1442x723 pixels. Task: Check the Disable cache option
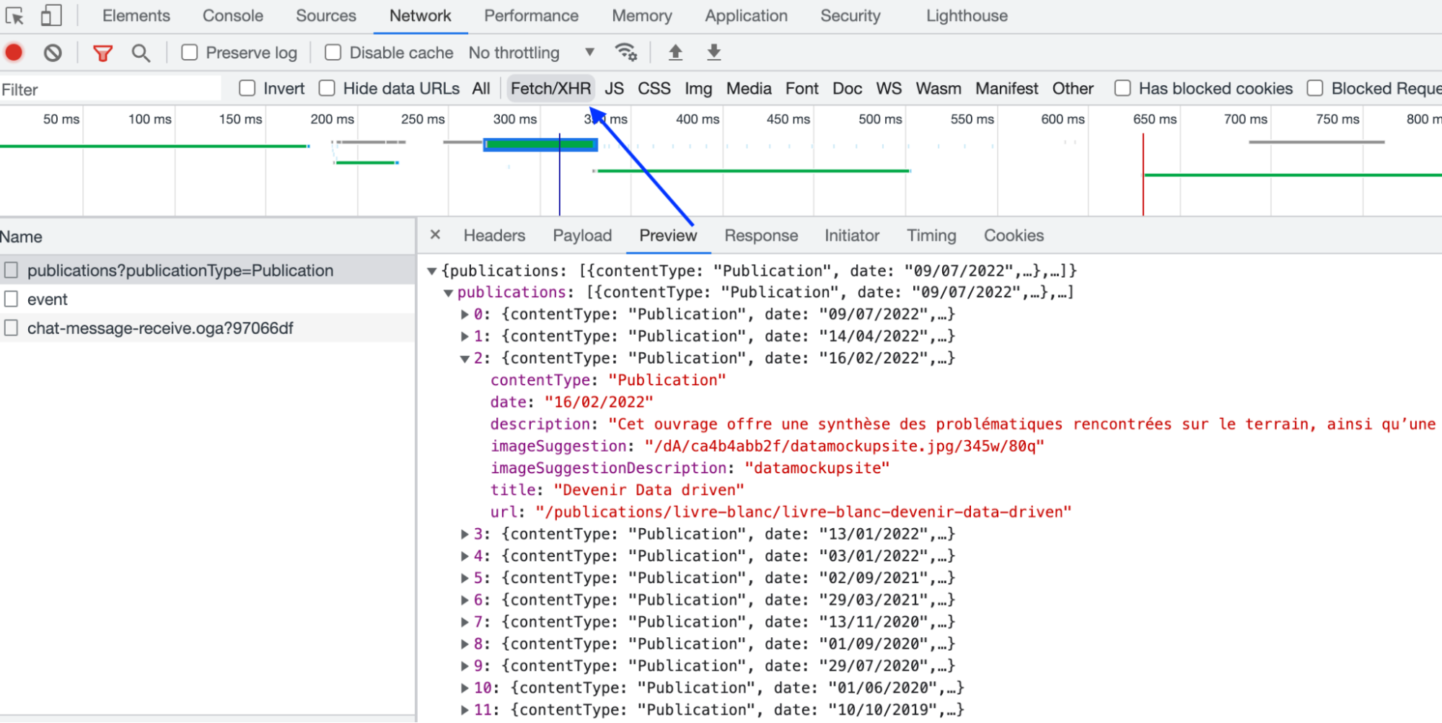pyautogui.click(x=333, y=53)
